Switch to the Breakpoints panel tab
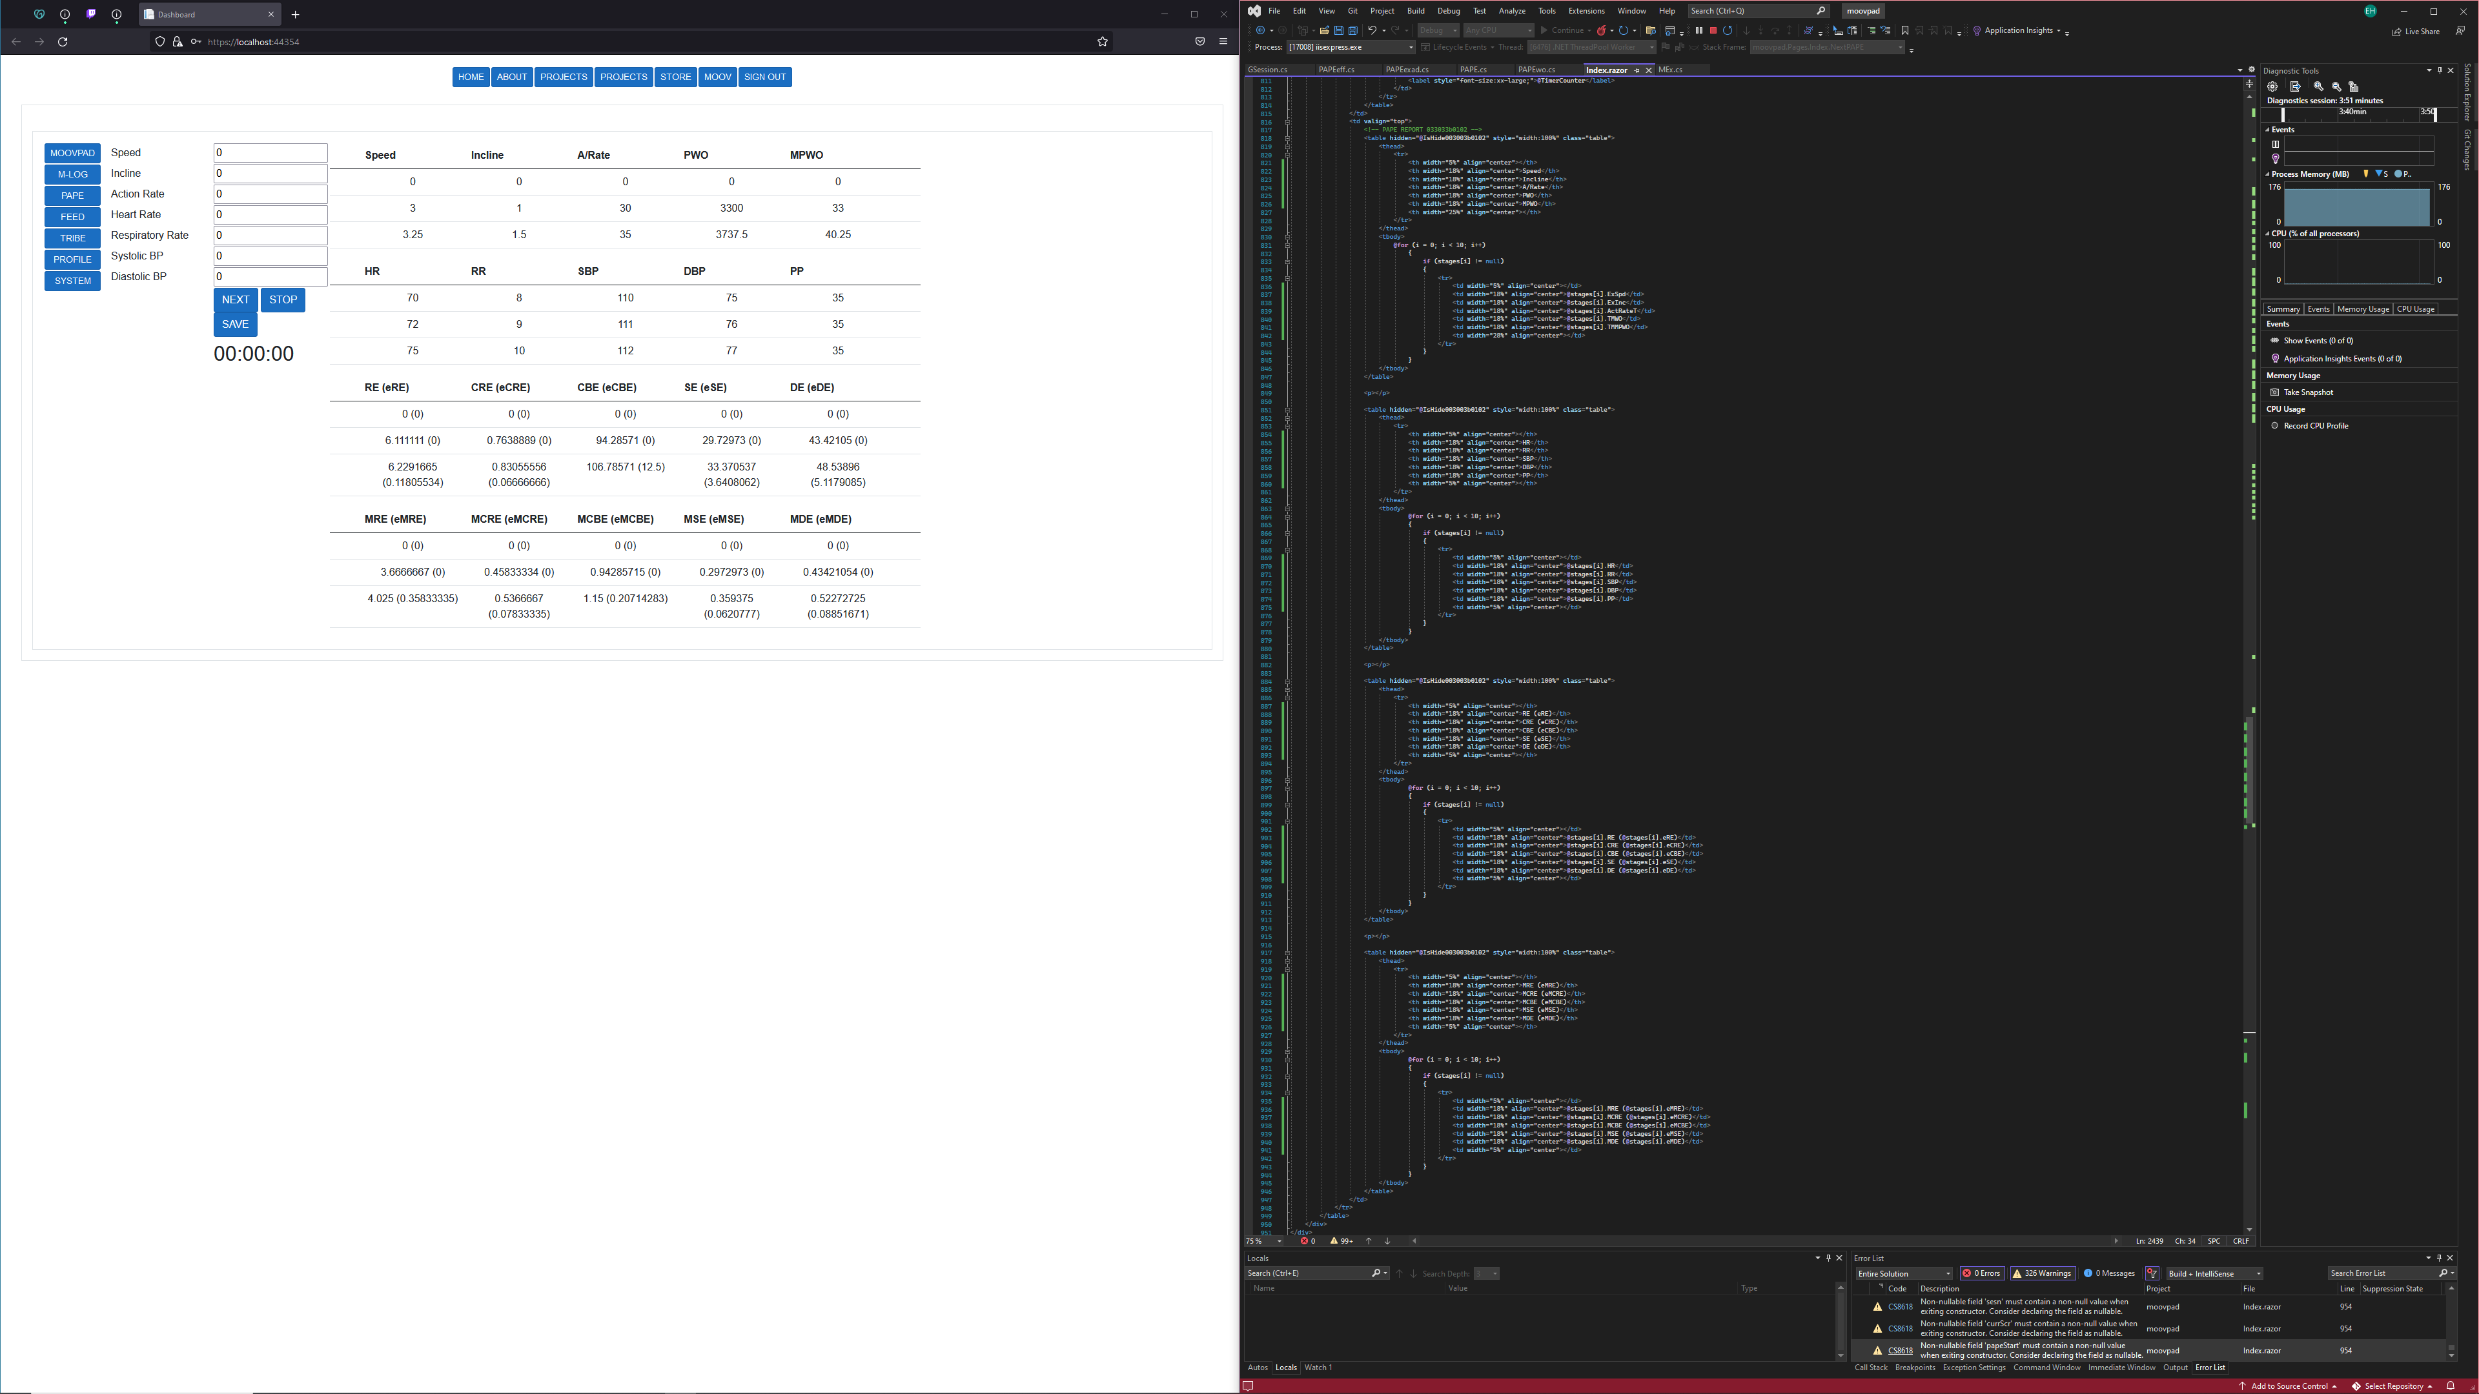This screenshot has height=1394, width=2479. tap(1915, 1367)
